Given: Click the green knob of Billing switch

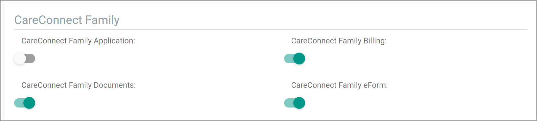Looking at the screenshot, I should tap(299, 59).
